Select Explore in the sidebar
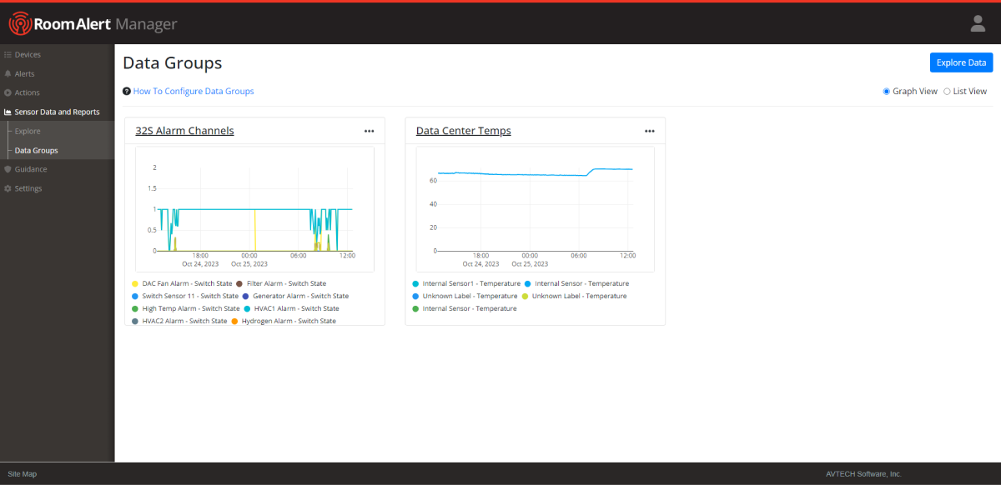This screenshot has height=485, width=1001. (27, 130)
